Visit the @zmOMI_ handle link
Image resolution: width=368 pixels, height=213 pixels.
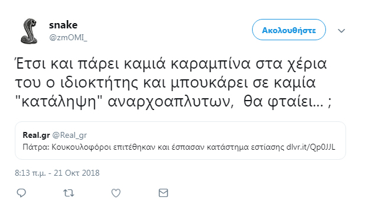[x=68, y=37]
